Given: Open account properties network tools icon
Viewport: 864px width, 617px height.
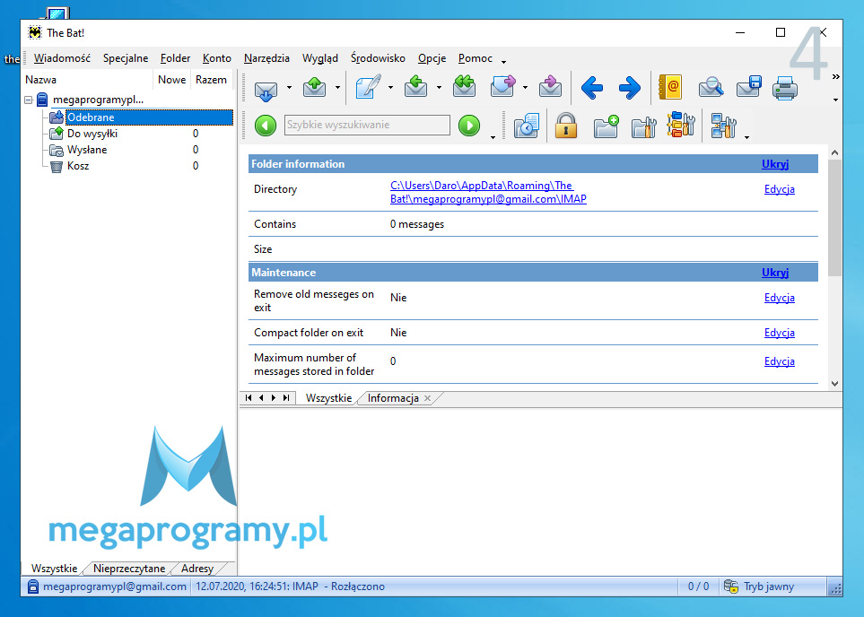Looking at the screenshot, I should [x=723, y=126].
